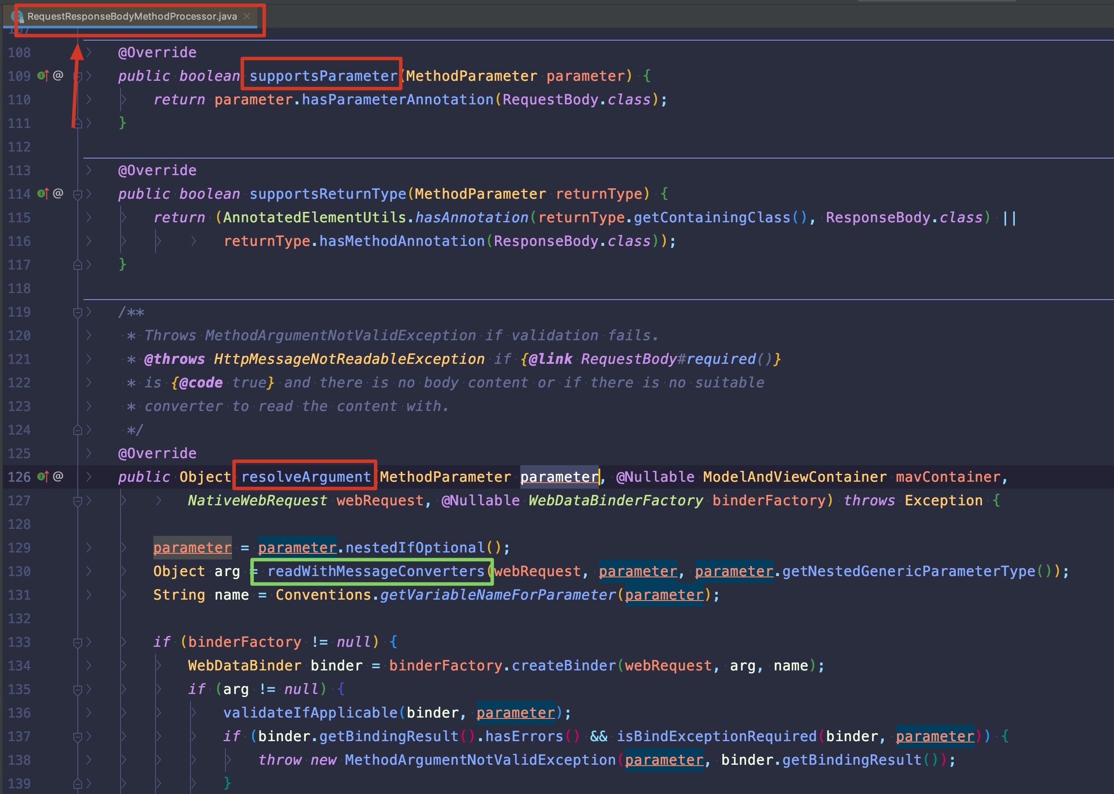
Task: Click the @ annotation gutter icon on line 126
Action: [58, 476]
